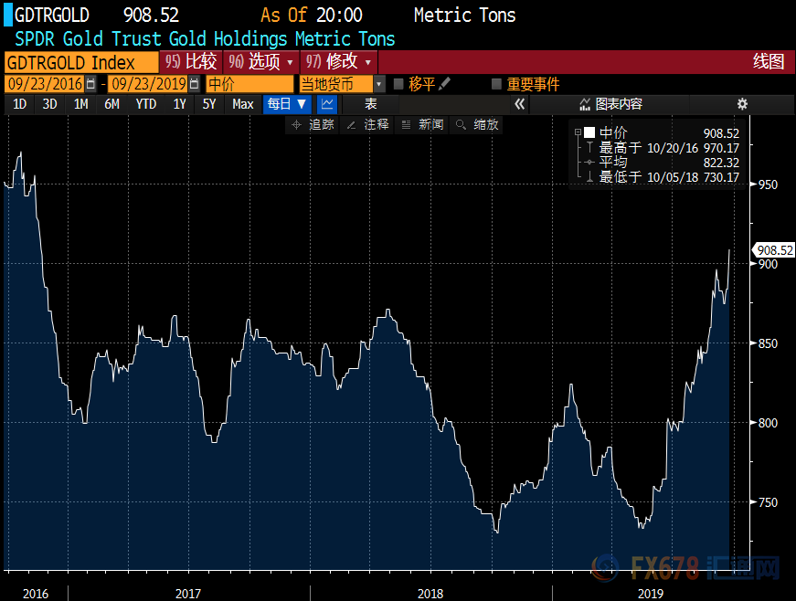Click the 95) 比较 compare button
The height and width of the screenshot is (601, 796).
[x=191, y=62]
